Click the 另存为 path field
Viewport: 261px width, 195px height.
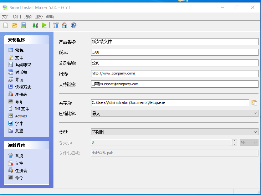coord(170,102)
